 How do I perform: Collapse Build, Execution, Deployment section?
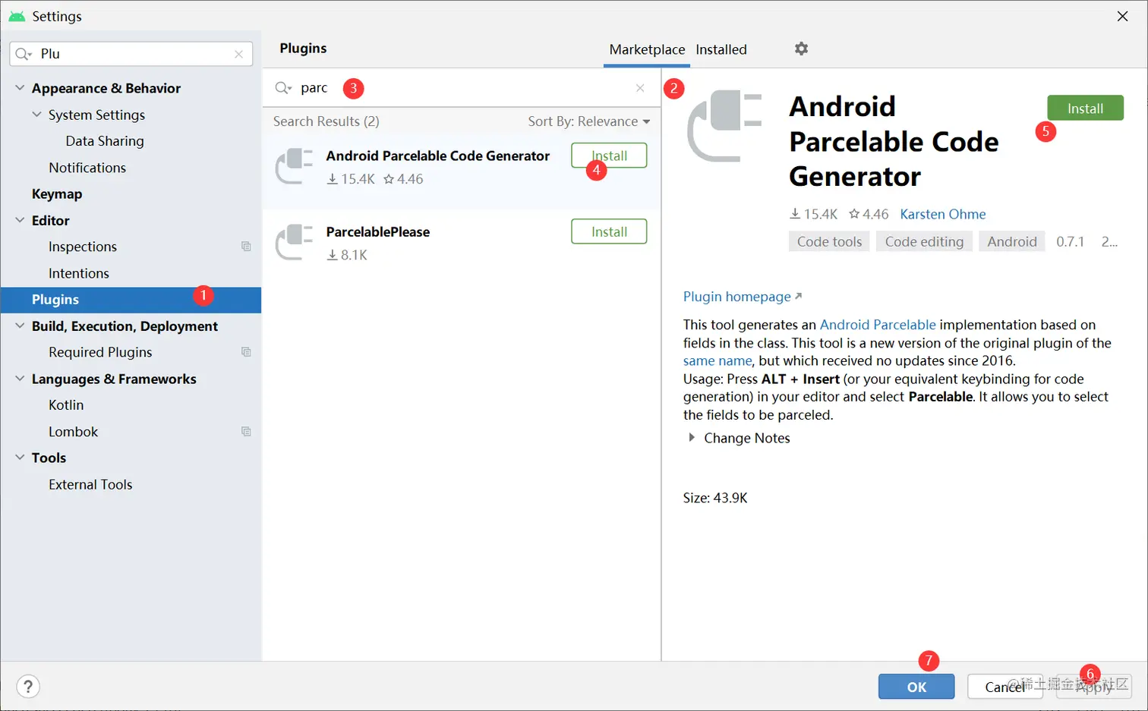(20, 326)
